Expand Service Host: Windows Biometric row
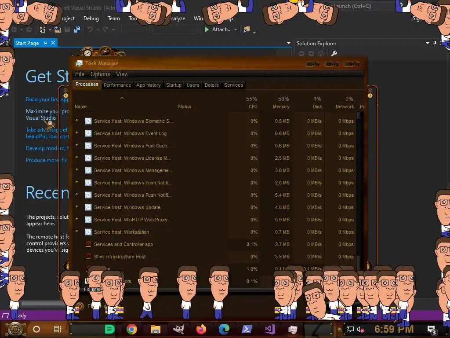Screen dimensions: 450x338 tap(76, 121)
